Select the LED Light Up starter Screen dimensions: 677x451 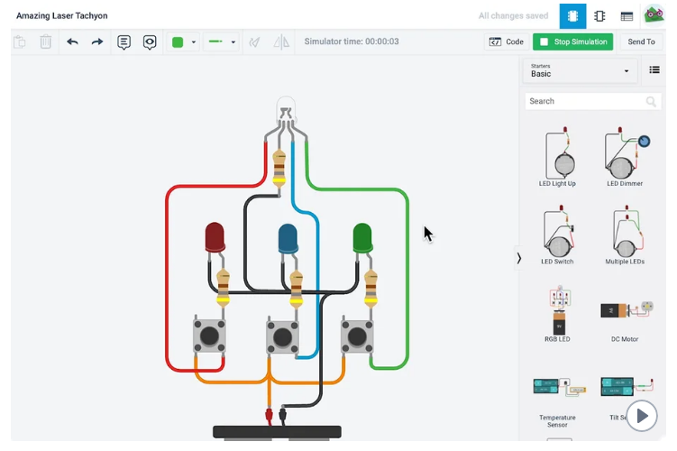coord(557,156)
